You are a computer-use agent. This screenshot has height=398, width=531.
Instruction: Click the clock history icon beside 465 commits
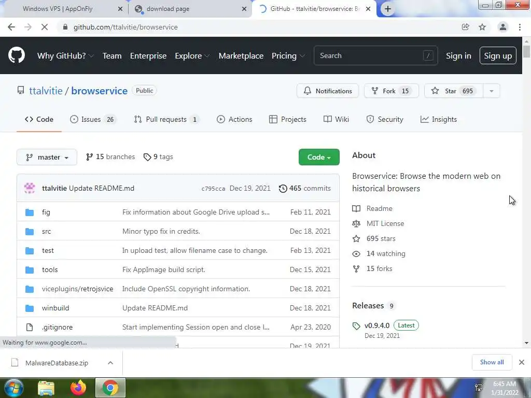(283, 189)
